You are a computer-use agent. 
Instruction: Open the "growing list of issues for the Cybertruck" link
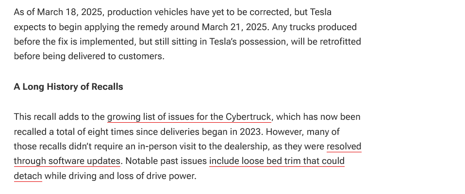click(x=189, y=117)
